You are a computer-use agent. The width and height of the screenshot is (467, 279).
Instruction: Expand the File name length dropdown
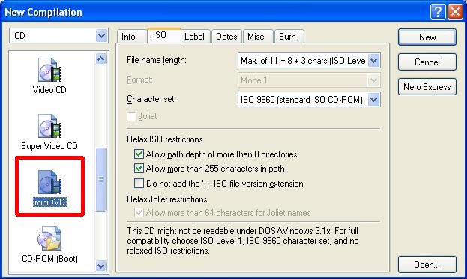[x=374, y=61]
